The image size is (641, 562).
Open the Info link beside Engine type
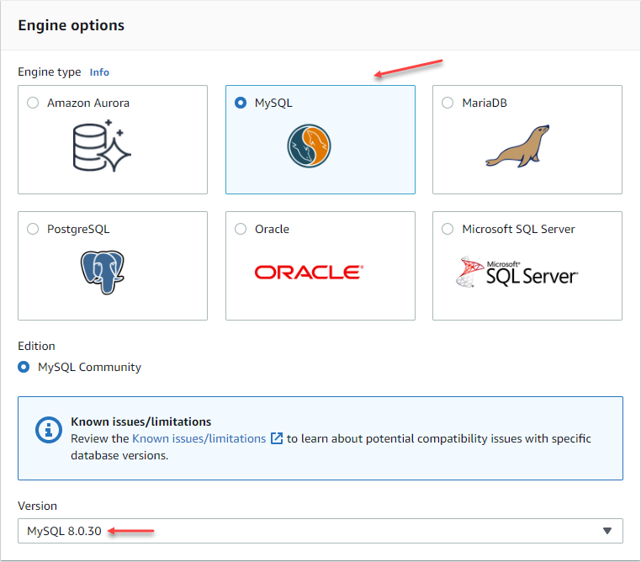point(99,72)
